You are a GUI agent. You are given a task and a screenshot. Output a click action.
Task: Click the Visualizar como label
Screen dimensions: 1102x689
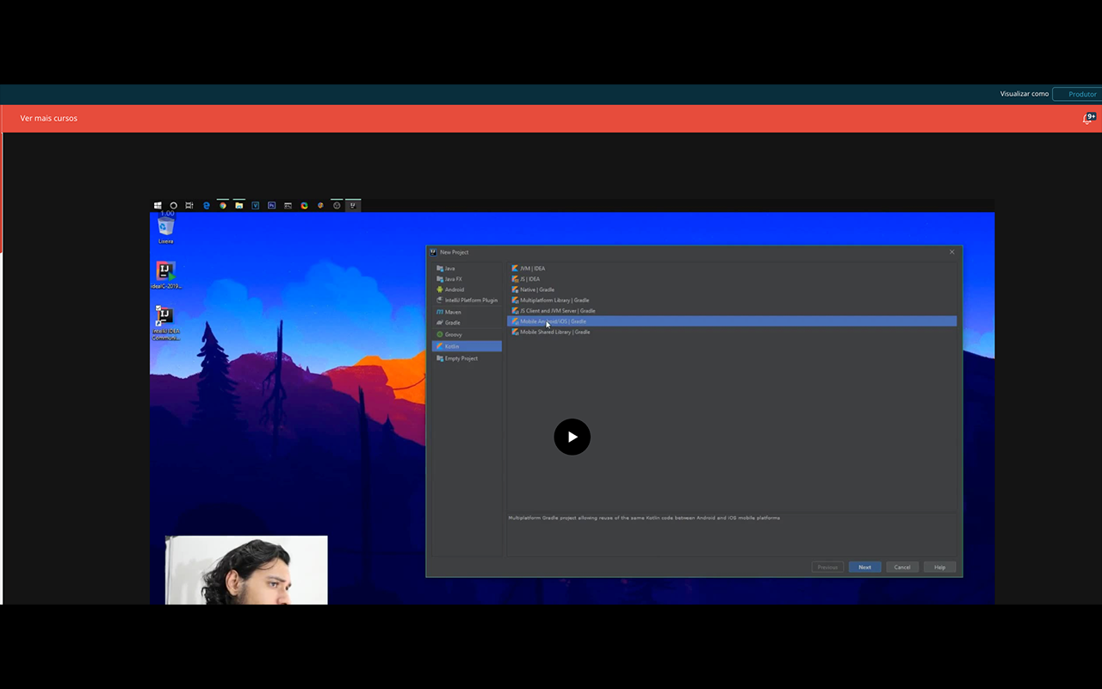(x=1025, y=94)
